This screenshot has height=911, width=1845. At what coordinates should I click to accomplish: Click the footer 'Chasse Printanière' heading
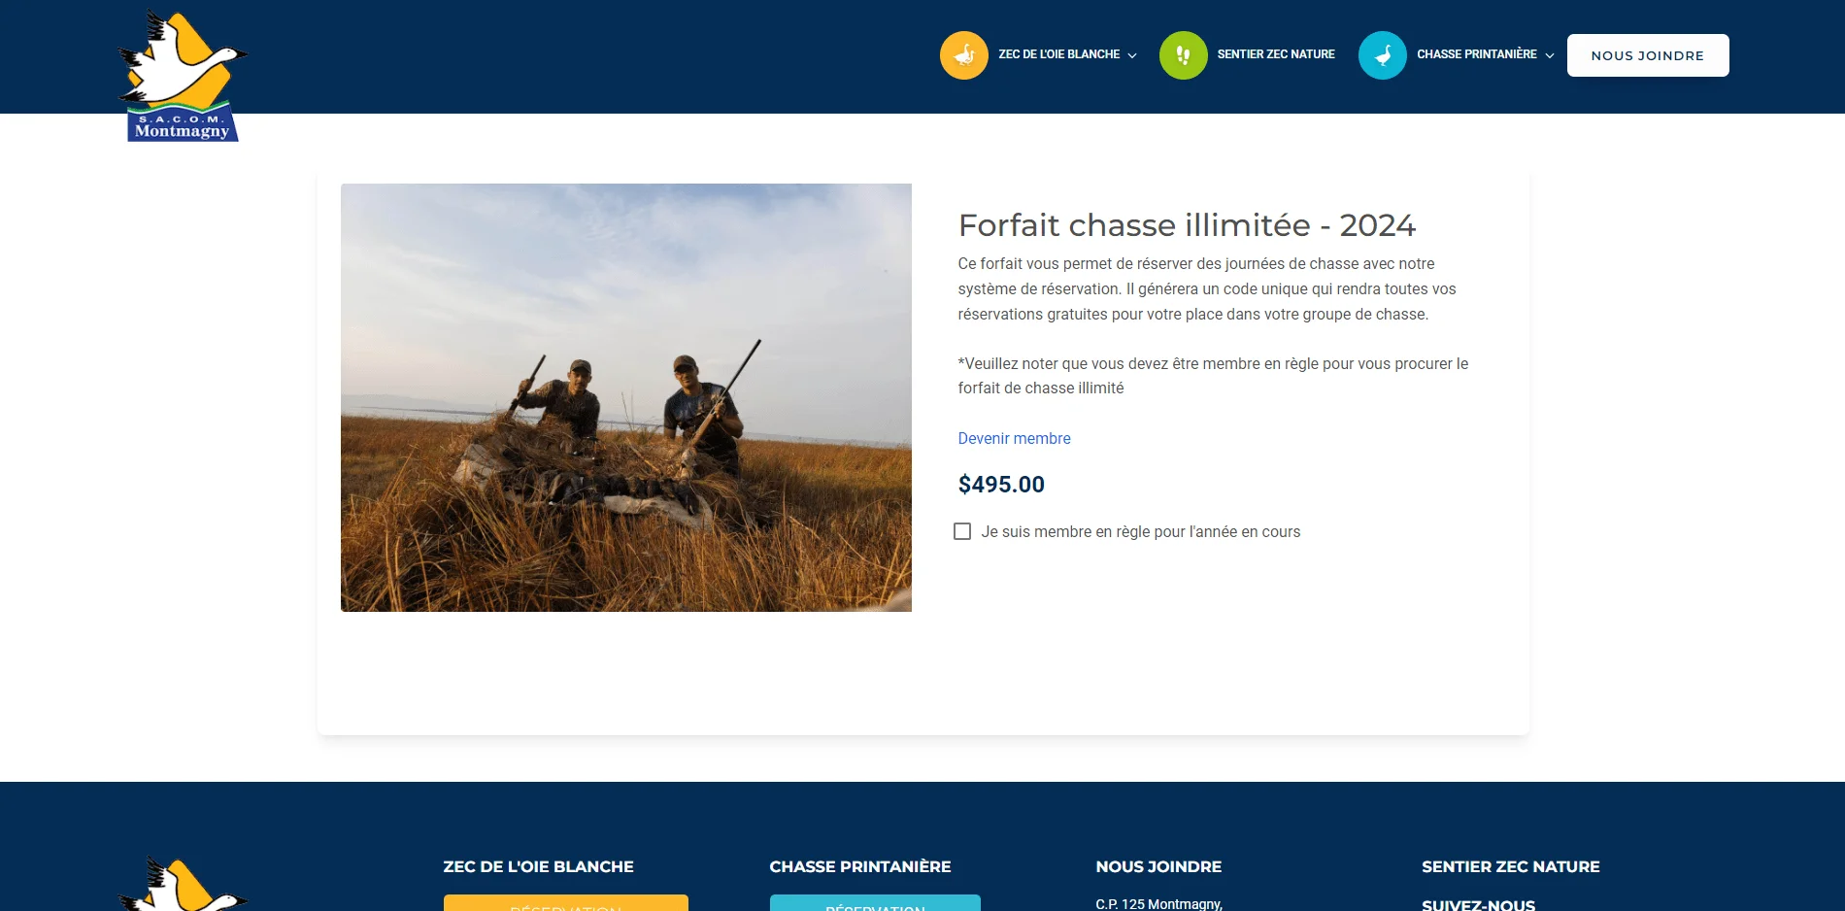click(x=859, y=866)
